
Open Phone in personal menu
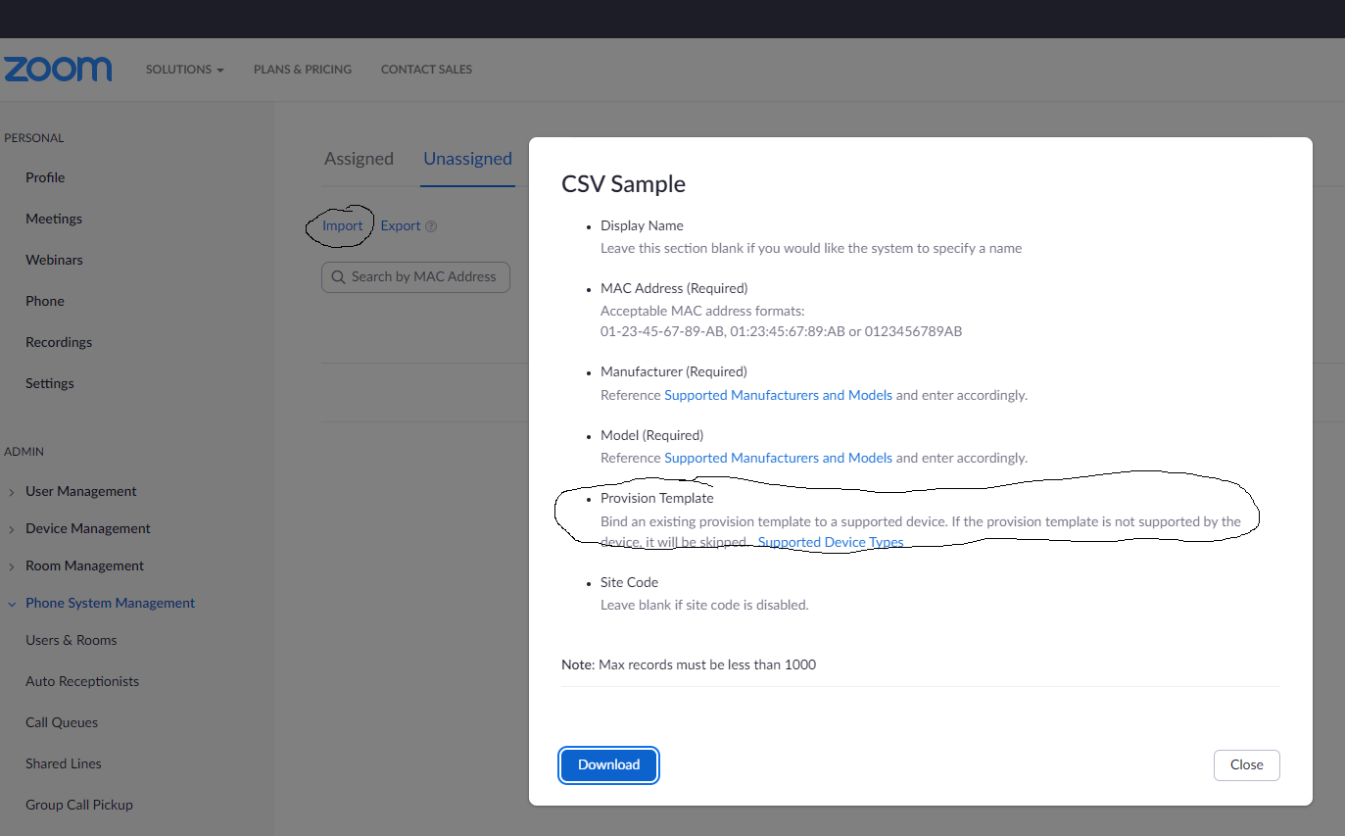45,301
